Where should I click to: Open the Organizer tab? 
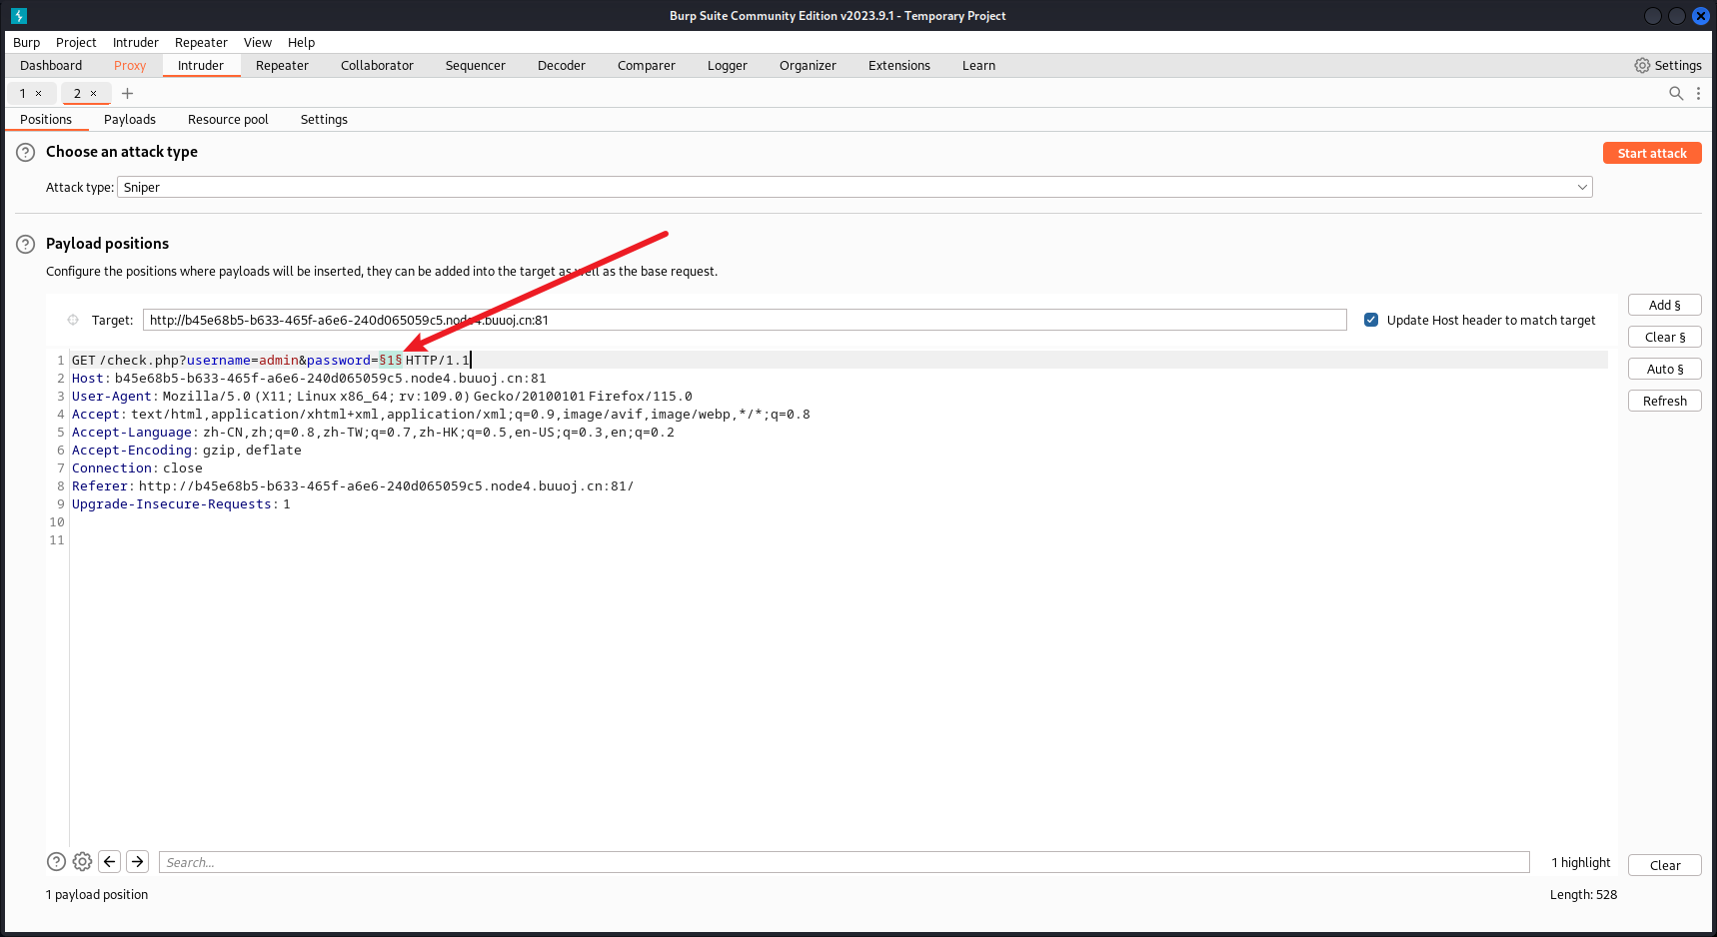tap(808, 65)
